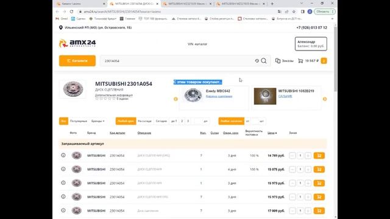Show previous recommended product arrow
Image resolution: width=390 pixels, height=219 pixels.
click(x=175, y=99)
